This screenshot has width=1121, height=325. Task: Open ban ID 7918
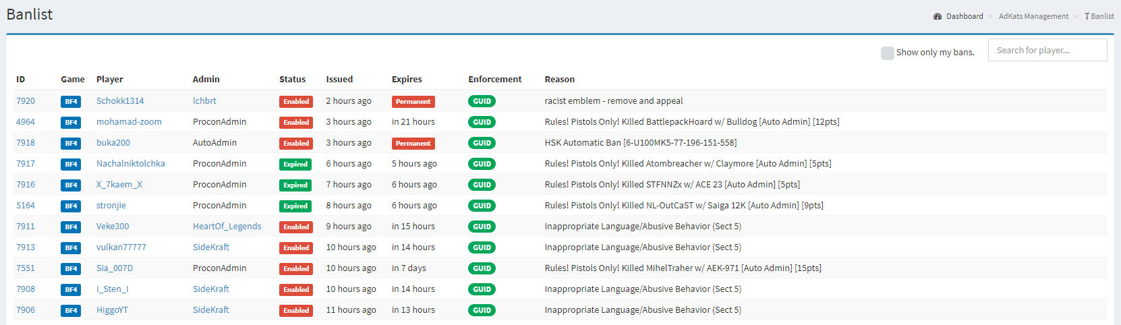click(26, 143)
